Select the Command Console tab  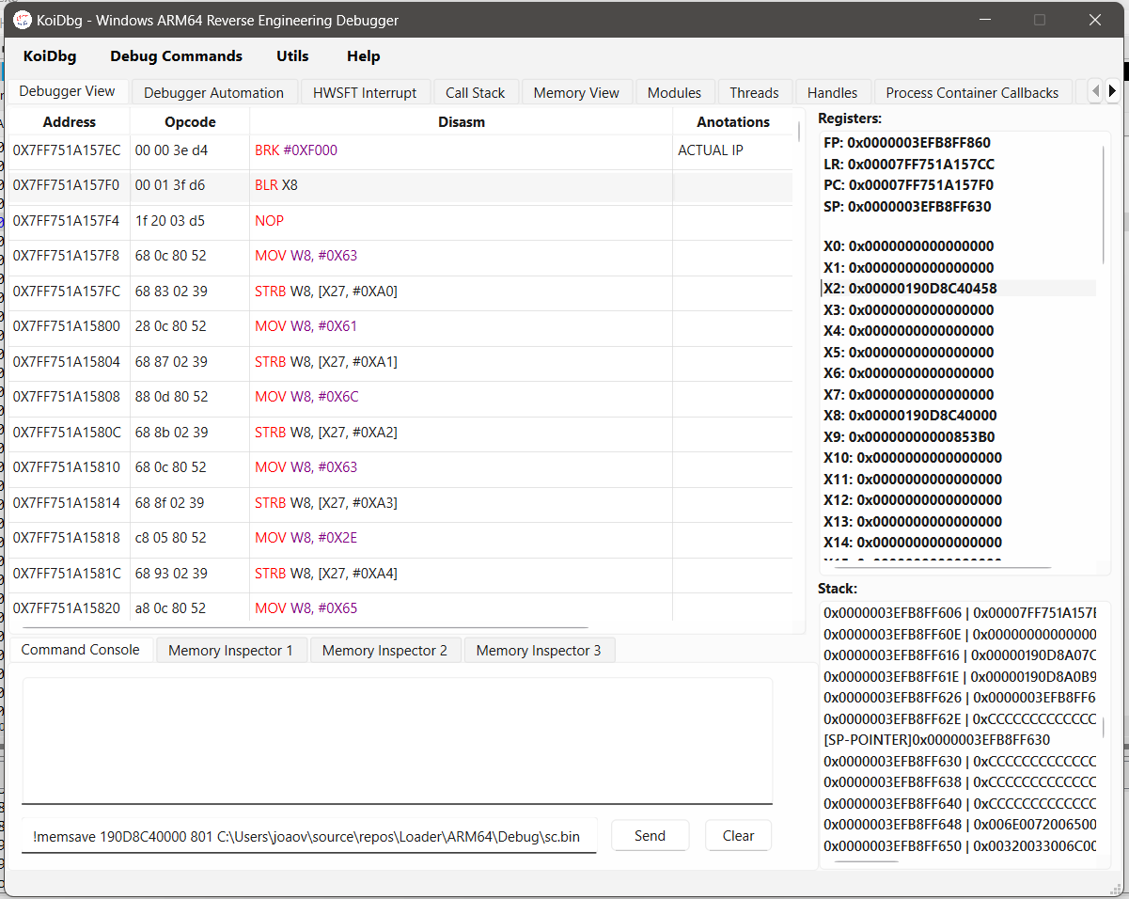coord(81,650)
